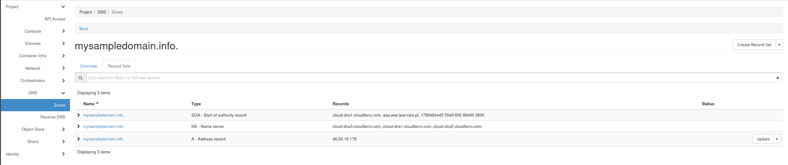
Task: Click DNS in the breadcrumb
Action: pyautogui.click(x=102, y=12)
